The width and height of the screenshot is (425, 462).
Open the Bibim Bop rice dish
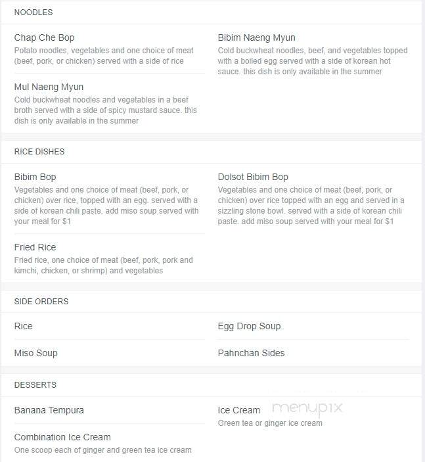click(x=35, y=177)
